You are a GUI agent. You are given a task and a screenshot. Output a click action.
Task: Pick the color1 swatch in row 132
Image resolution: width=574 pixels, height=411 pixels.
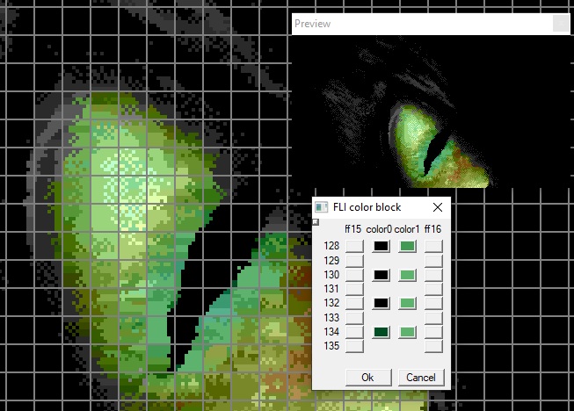point(407,303)
